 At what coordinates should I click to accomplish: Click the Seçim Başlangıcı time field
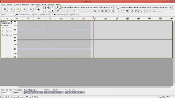[x=34, y=93]
